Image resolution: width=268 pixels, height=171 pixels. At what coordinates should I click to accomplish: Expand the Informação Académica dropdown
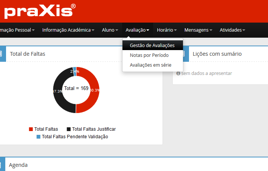coord(68,30)
